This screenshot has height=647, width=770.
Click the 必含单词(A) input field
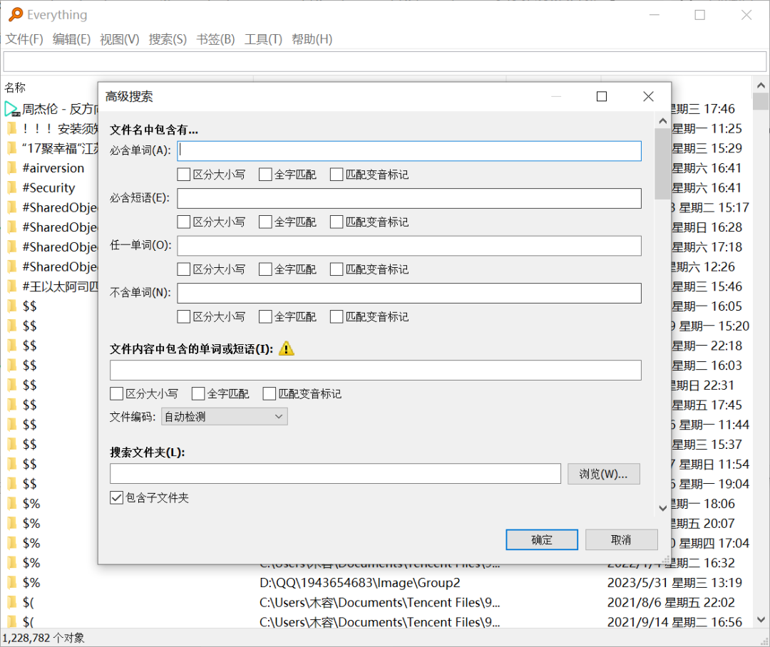(x=409, y=150)
